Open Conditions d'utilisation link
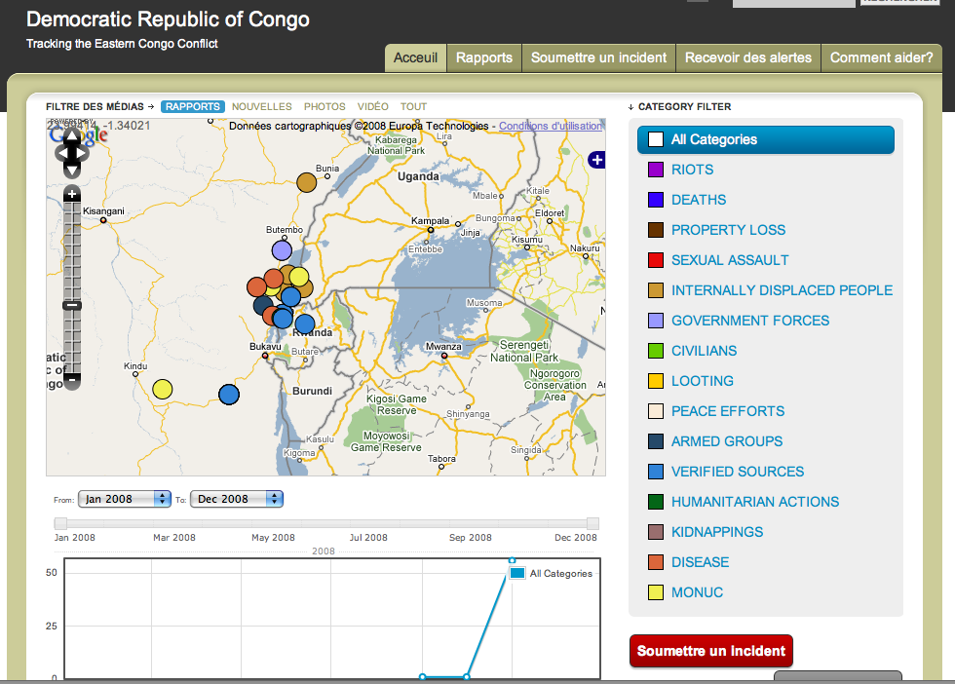Screen dimensions: 955x684 pyautogui.click(x=551, y=126)
